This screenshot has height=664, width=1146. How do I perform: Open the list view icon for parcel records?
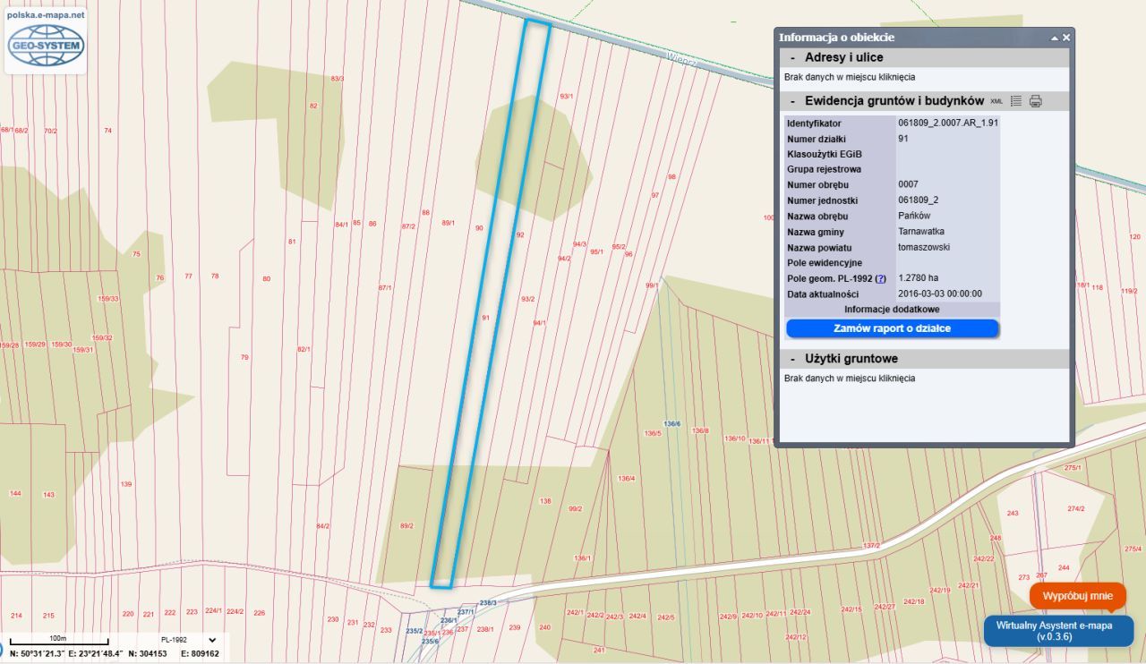(x=1016, y=101)
